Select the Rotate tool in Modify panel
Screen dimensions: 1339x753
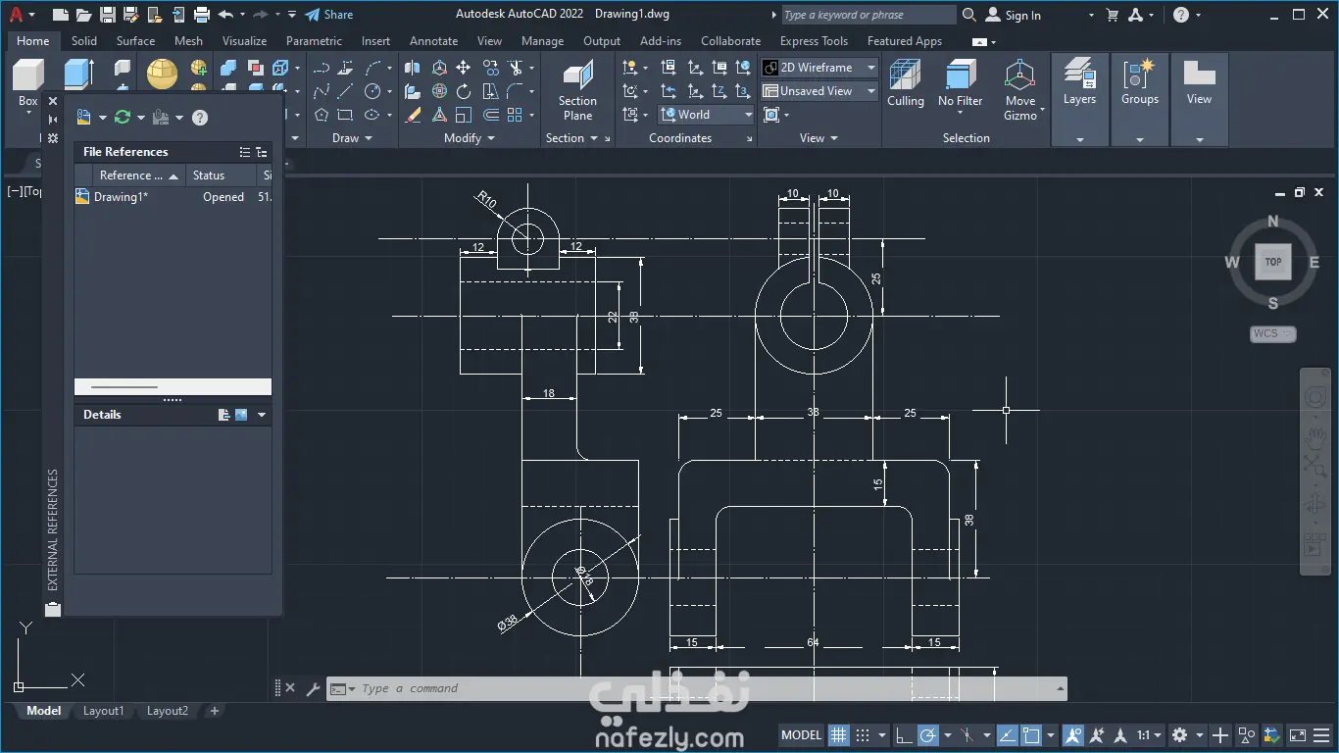click(464, 91)
